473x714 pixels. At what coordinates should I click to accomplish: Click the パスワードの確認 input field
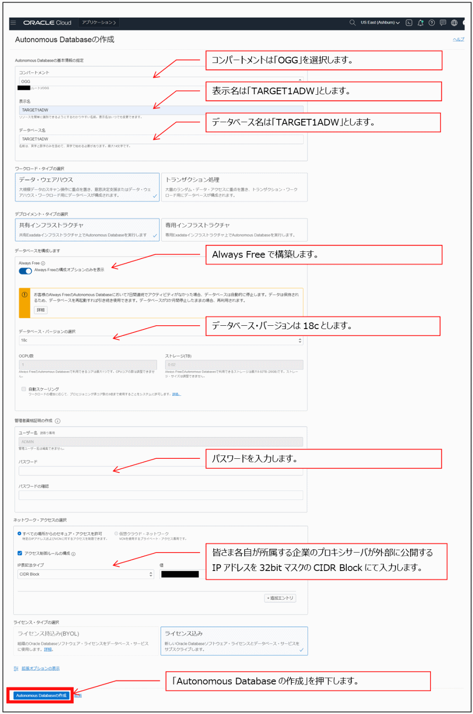[x=161, y=495]
